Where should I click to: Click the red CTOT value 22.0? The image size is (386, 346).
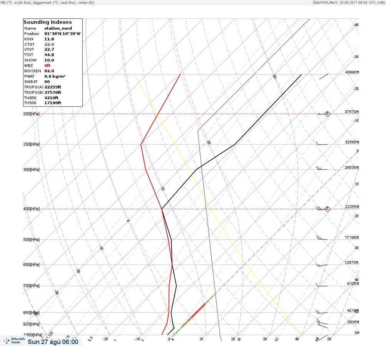tap(49, 45)
